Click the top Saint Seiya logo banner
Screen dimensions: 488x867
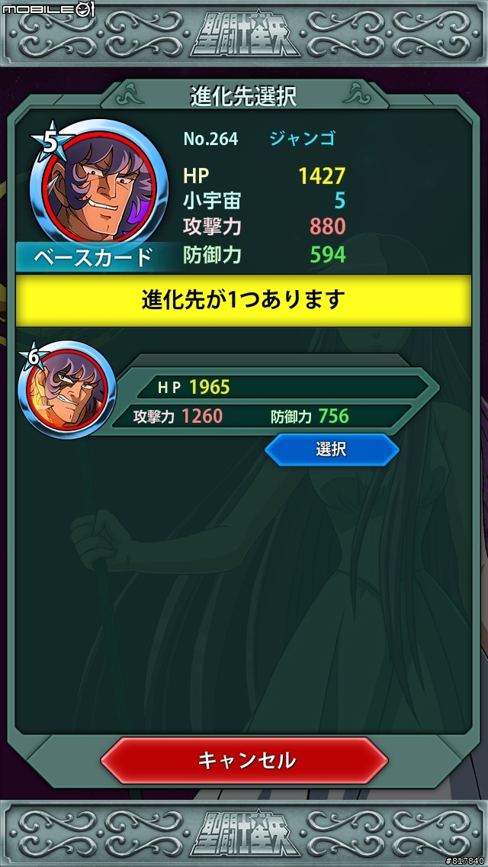244,34
